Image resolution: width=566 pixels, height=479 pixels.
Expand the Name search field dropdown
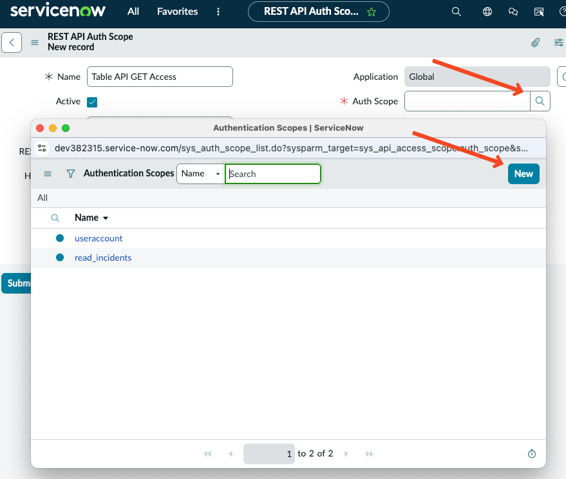tap(201, 174)
